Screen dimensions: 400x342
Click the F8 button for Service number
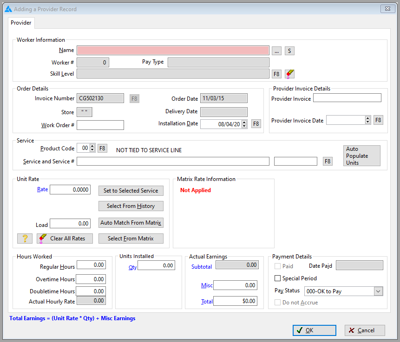tap(328, 161)
